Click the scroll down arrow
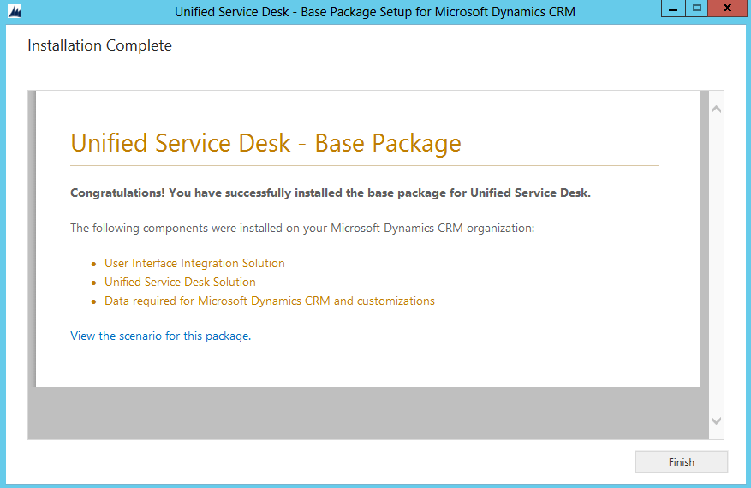Viewport: 751px width, 488px height. click(x=716, y=421)
